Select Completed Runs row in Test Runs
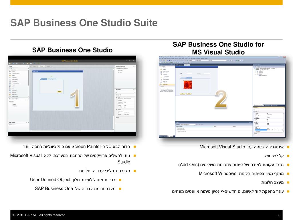 pos(181,131)
